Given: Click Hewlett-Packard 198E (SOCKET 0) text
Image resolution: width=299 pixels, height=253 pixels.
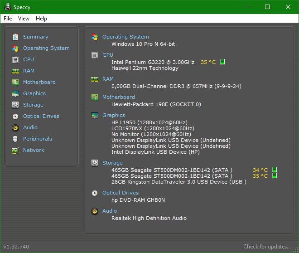Looking at the screenshot, I should point(156,104).
